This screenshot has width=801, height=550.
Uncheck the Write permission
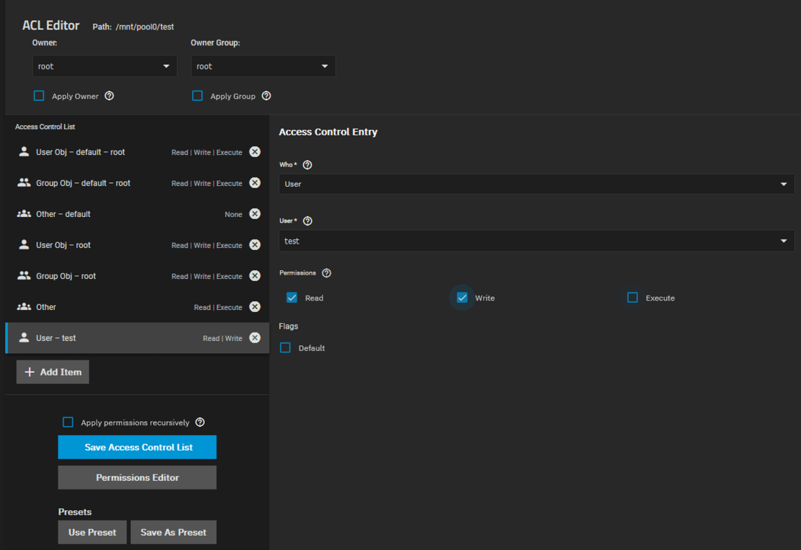click(x=461, y=297)
